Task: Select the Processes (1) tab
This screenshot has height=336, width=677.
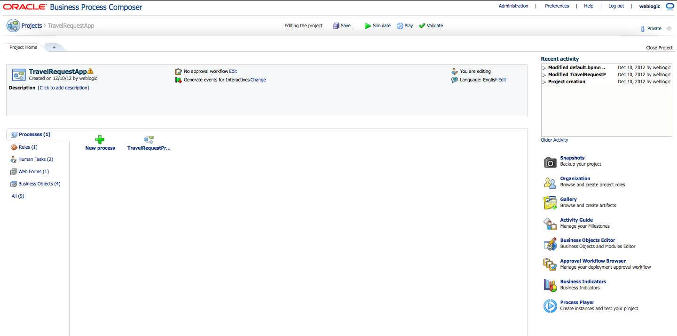Action: [x=38, y=135]
